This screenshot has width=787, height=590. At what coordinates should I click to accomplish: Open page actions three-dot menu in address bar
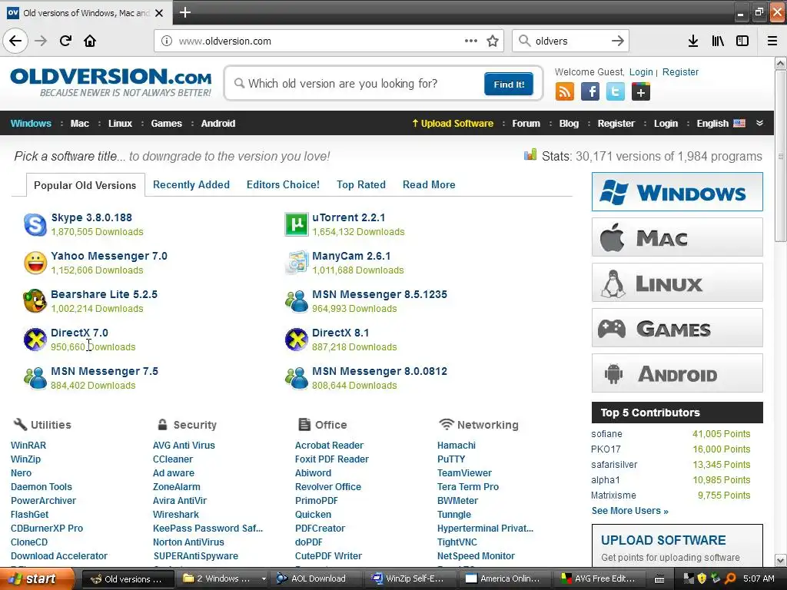pos(471,41)
